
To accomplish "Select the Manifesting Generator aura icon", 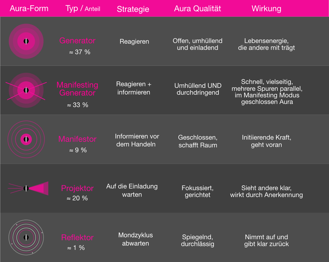I will pyautogui.click(x=26, y=90).
